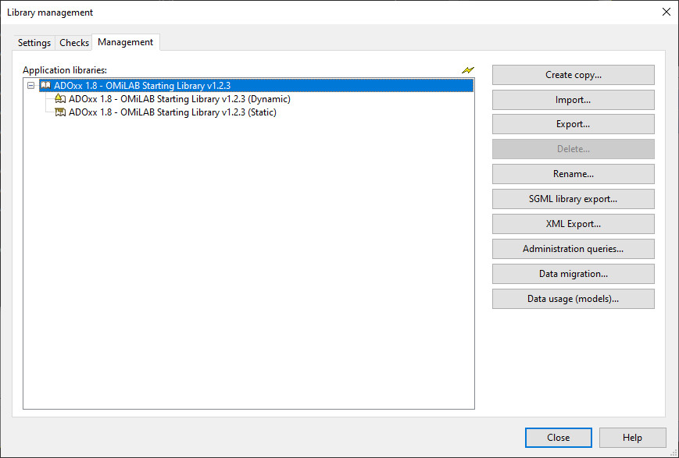679x458 pixels.
Task: Select the Management tab
Action: pyautogui.click(x=126, y=42)
